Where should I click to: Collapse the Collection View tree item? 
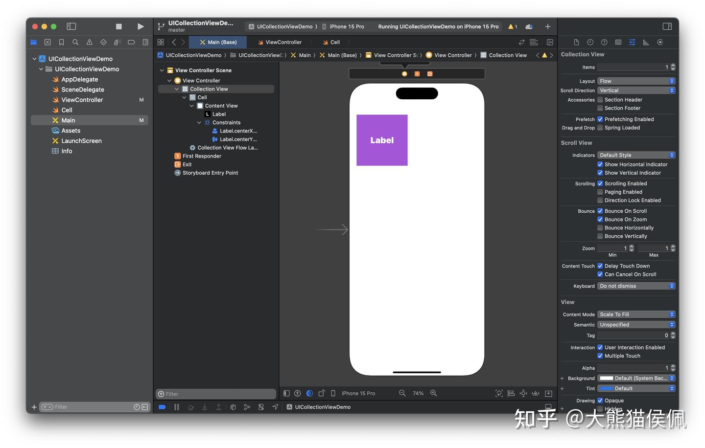click(x=177, y=89)
